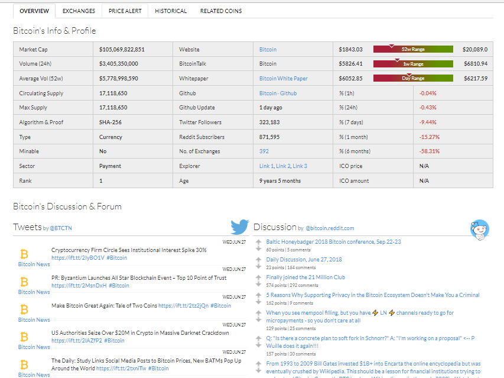Open the Price Alert tab
This screenshot has width=504, height=378.
coord(125,11)
